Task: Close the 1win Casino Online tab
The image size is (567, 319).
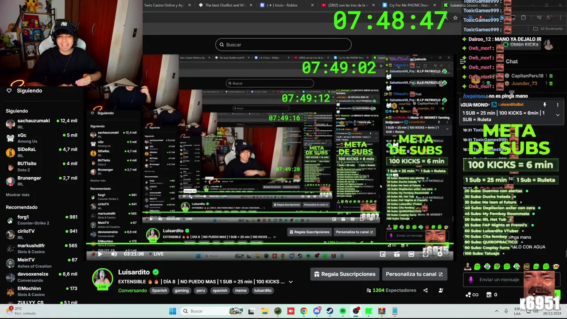Action: pyautogui.click(x=190, y=5)
